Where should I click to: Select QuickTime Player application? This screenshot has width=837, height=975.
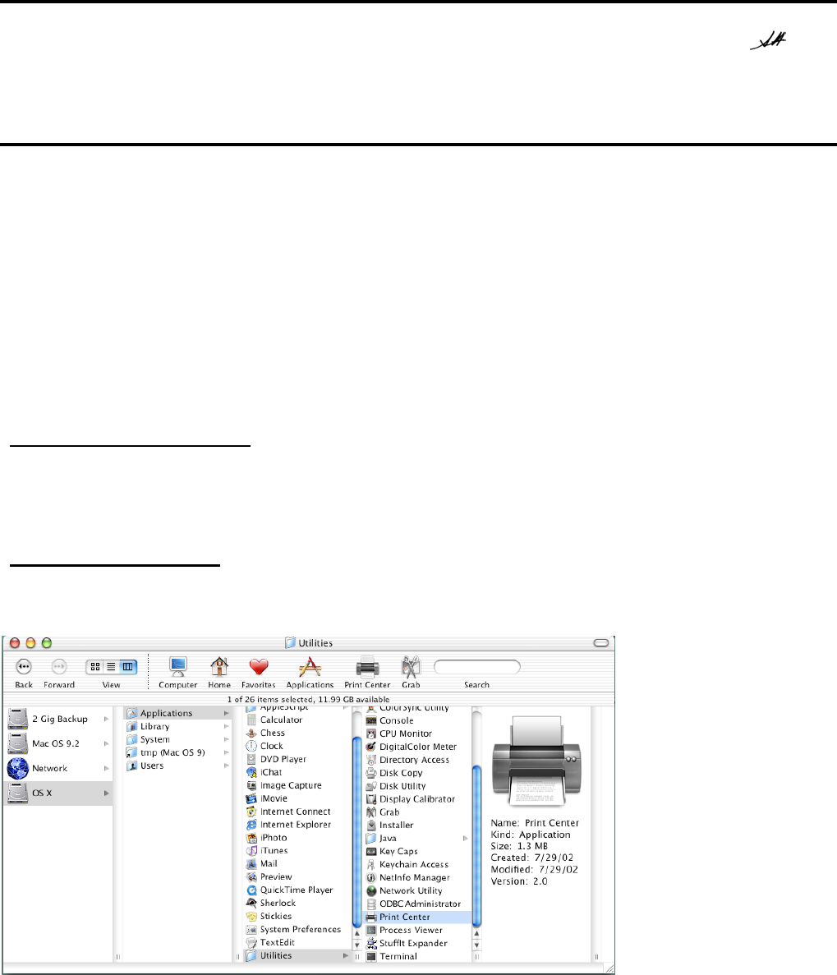(297, 890)
